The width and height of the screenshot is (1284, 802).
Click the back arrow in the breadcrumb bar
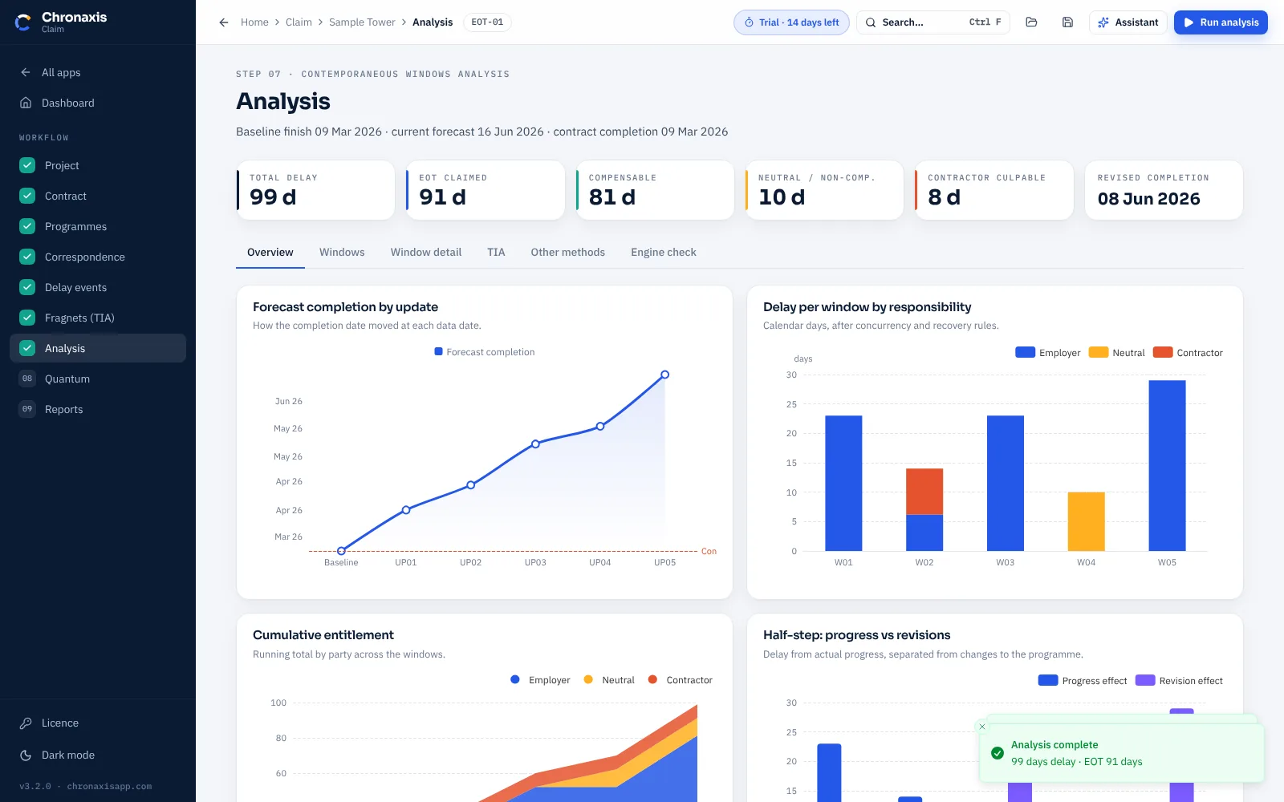pos(224,22)
